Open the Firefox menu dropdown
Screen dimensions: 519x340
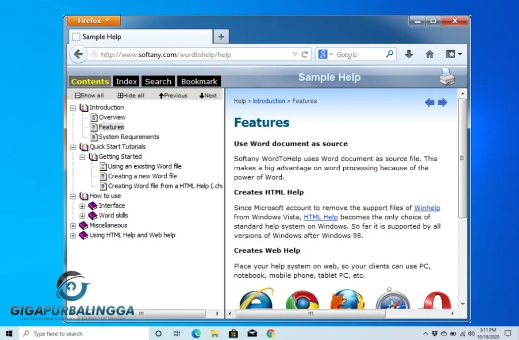[92, 21]
